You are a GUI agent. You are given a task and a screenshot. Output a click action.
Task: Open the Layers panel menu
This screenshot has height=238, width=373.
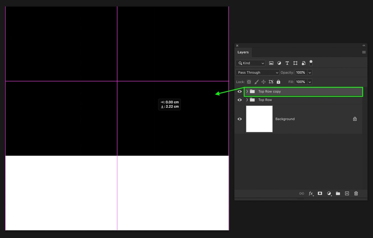(364, 52)
